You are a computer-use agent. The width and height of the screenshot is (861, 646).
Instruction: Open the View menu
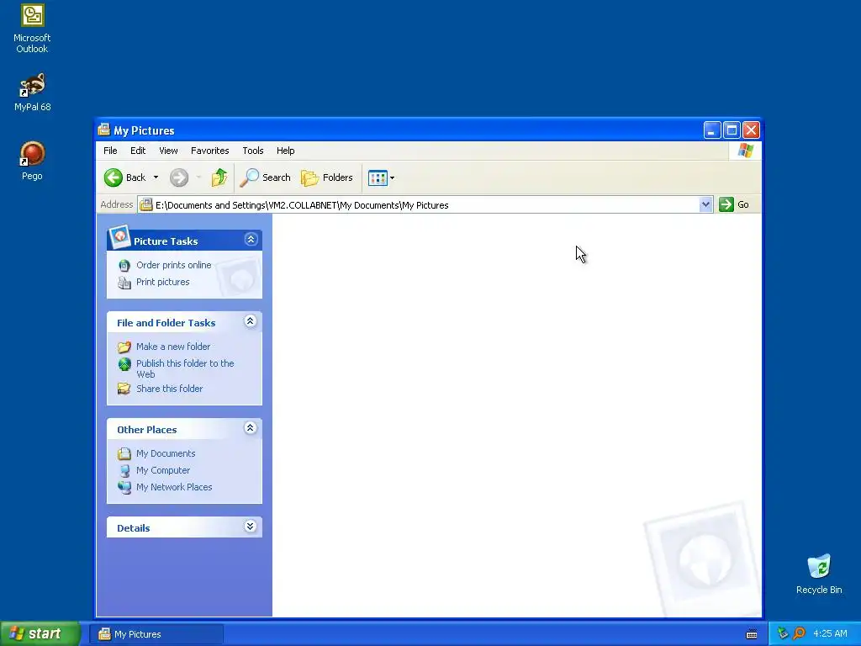[x=168, y=151]
